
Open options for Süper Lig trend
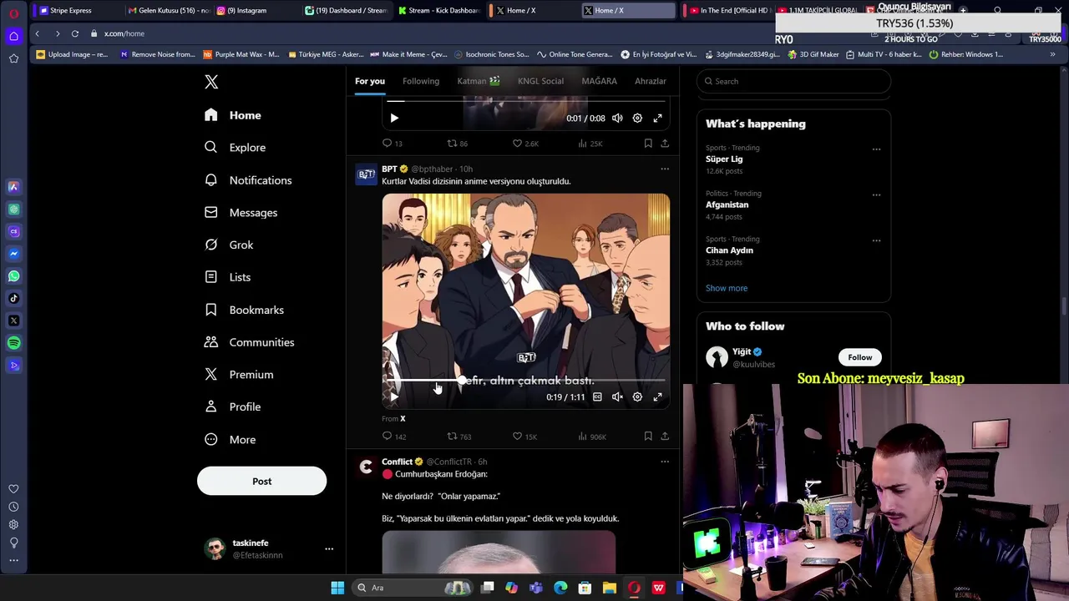click(876, 149)
